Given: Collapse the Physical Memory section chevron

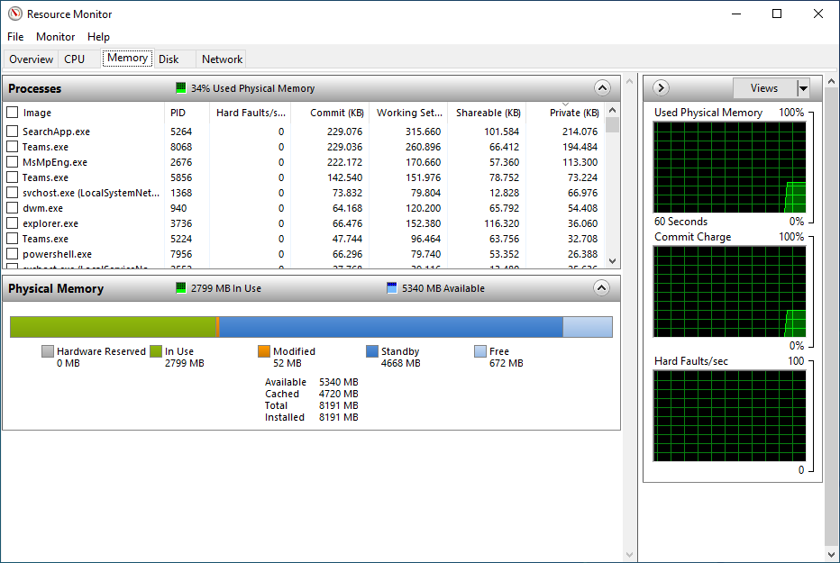Looking at the screenshot, I should pyautogui.click(x=602, y=288).
